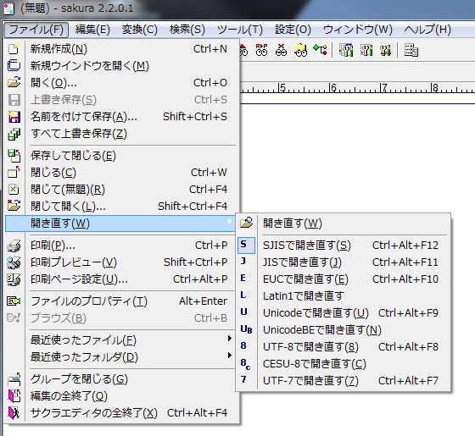Choose 新規作成(N) from File menu
This screenshot has width=475, height=436.
[120, 49]
